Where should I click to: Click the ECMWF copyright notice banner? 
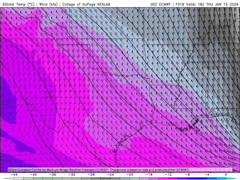click(x=120, y=170)
